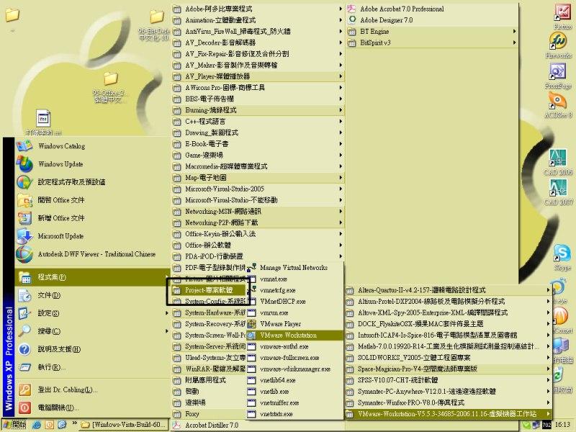Open FrontPage desktop shortcut
576x432 pixels.
pos(557,76)
